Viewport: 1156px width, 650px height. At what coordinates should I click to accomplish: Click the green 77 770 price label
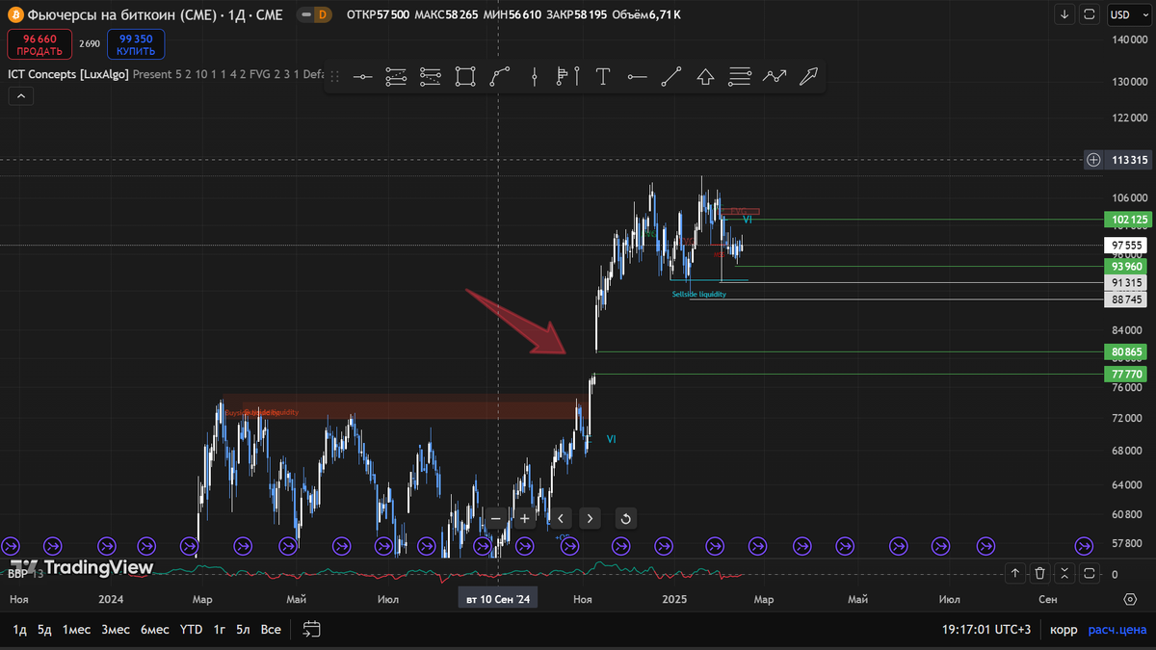click(1127, 375)
